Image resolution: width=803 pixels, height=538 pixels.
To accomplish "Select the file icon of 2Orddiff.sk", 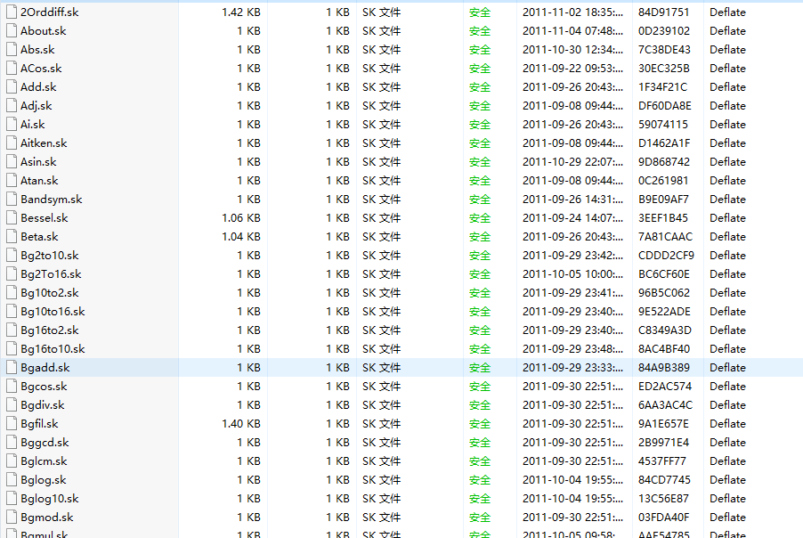I will pos(12,12).
